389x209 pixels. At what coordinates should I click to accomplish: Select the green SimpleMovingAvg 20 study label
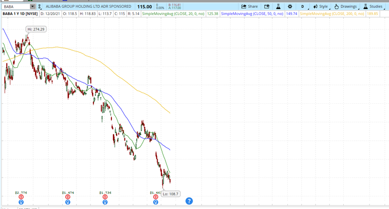tap(173, 14)
